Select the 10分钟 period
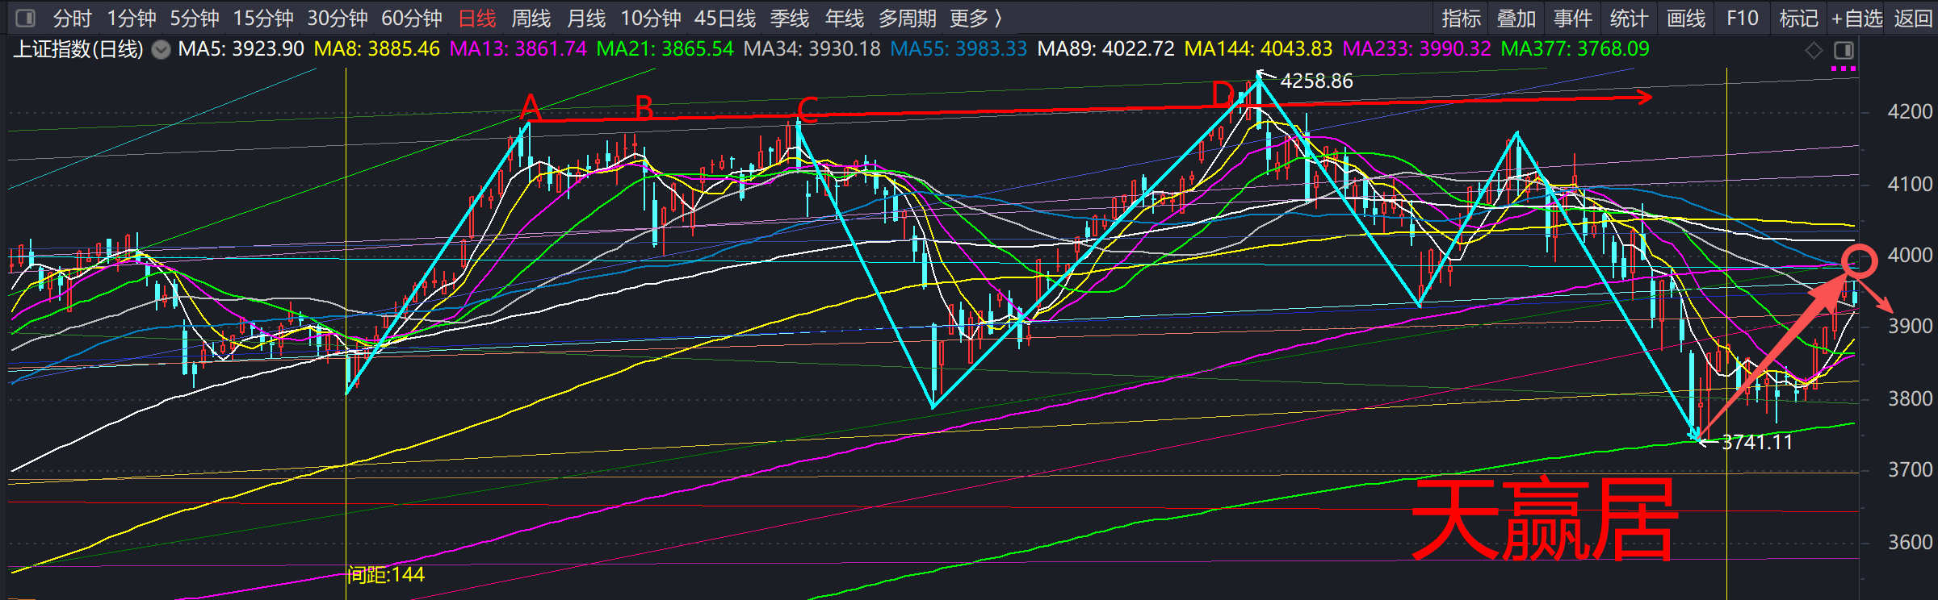 point(651,18)
